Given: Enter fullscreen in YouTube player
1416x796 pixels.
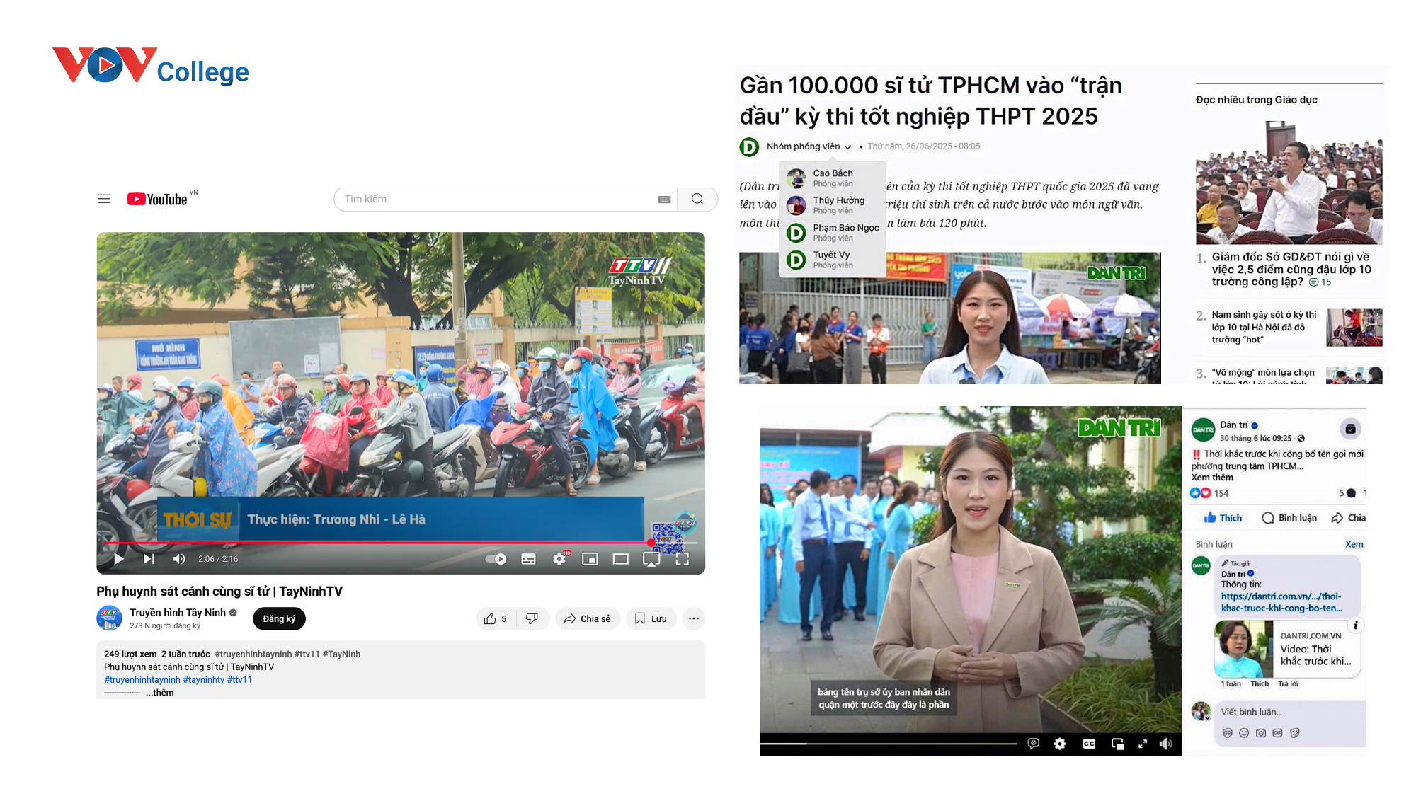Looking at the screenshot, I should coord(683,559).
